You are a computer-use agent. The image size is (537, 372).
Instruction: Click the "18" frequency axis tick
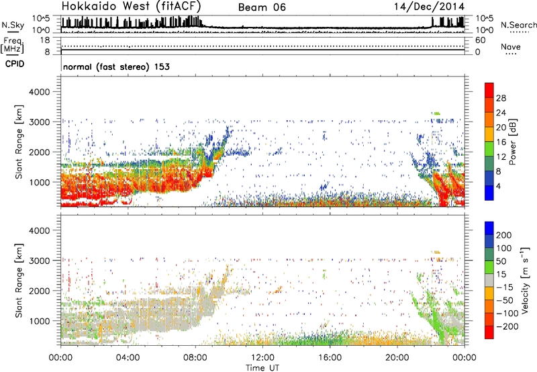pyautogui.click(x=45, y=40)
